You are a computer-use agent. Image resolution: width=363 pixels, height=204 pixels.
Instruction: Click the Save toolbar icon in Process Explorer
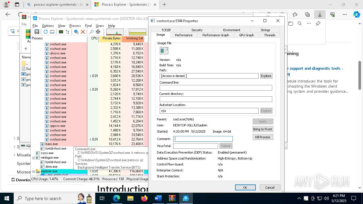pyautogui.click(x=37, y=32)
